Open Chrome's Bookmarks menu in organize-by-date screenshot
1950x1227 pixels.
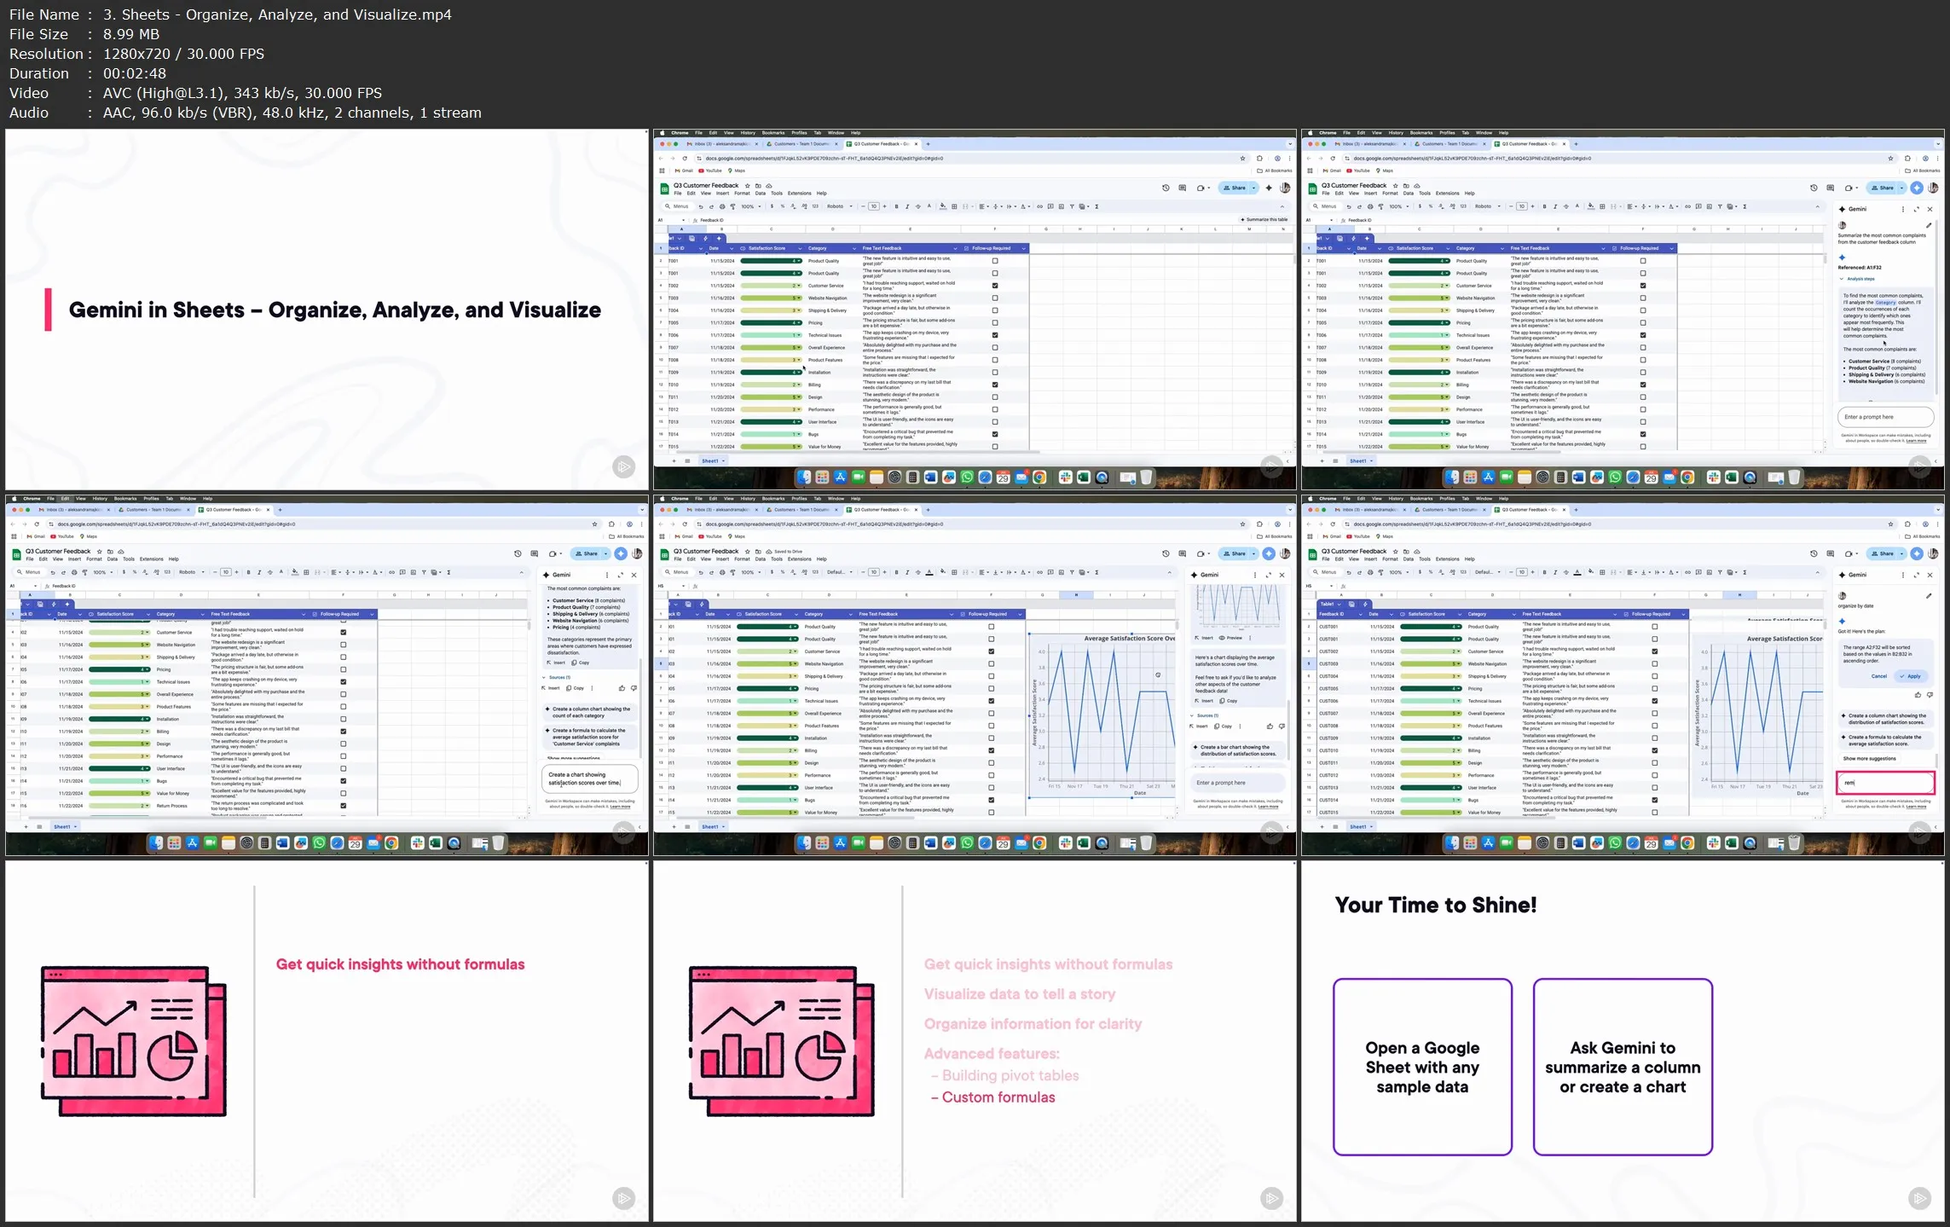pos(1421,499)
